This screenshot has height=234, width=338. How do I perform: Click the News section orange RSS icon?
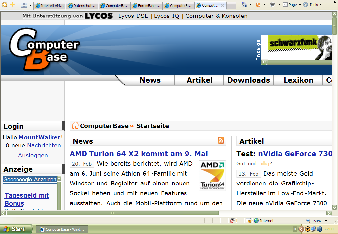tap(221, 140)
